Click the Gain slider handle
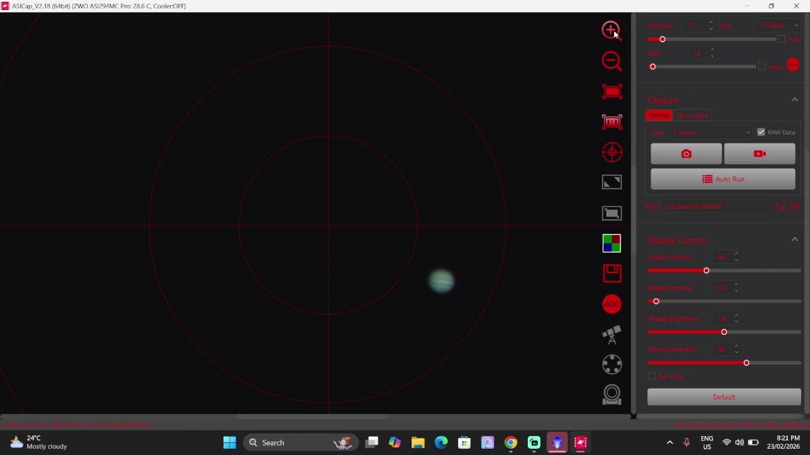 point(652,66)
